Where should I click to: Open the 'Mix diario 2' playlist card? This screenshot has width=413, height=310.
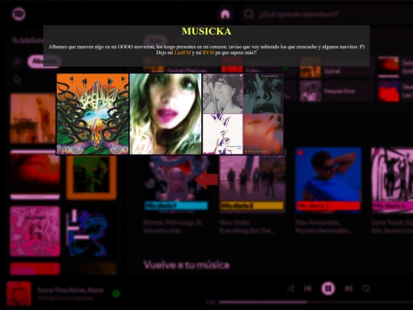(x=252, y=192)
